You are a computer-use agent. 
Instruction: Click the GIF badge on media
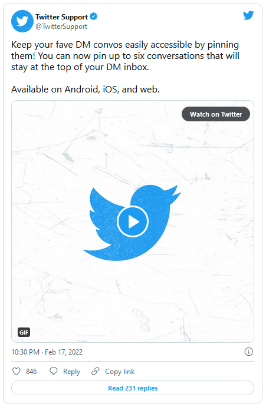click(24, 332)
